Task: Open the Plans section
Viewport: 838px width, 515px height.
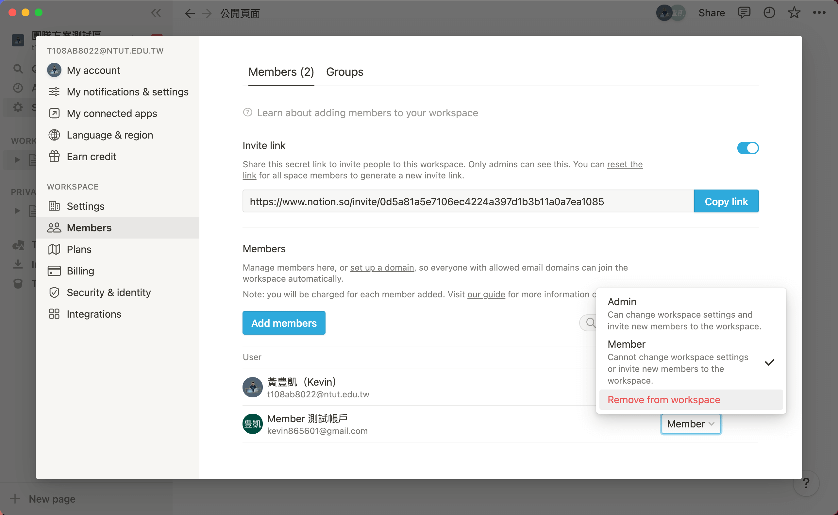Action: pos(118,249)
